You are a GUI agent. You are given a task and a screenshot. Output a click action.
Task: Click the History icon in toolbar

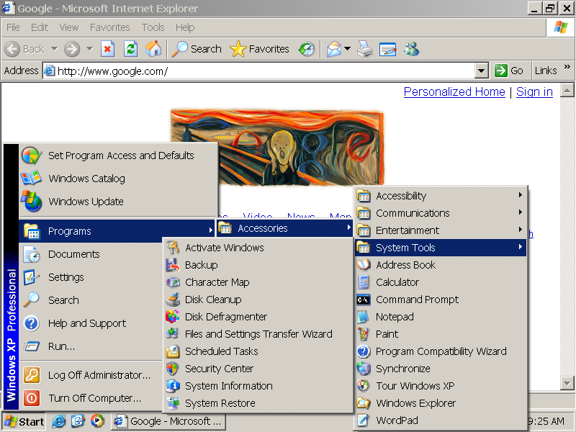coord(307,49)
